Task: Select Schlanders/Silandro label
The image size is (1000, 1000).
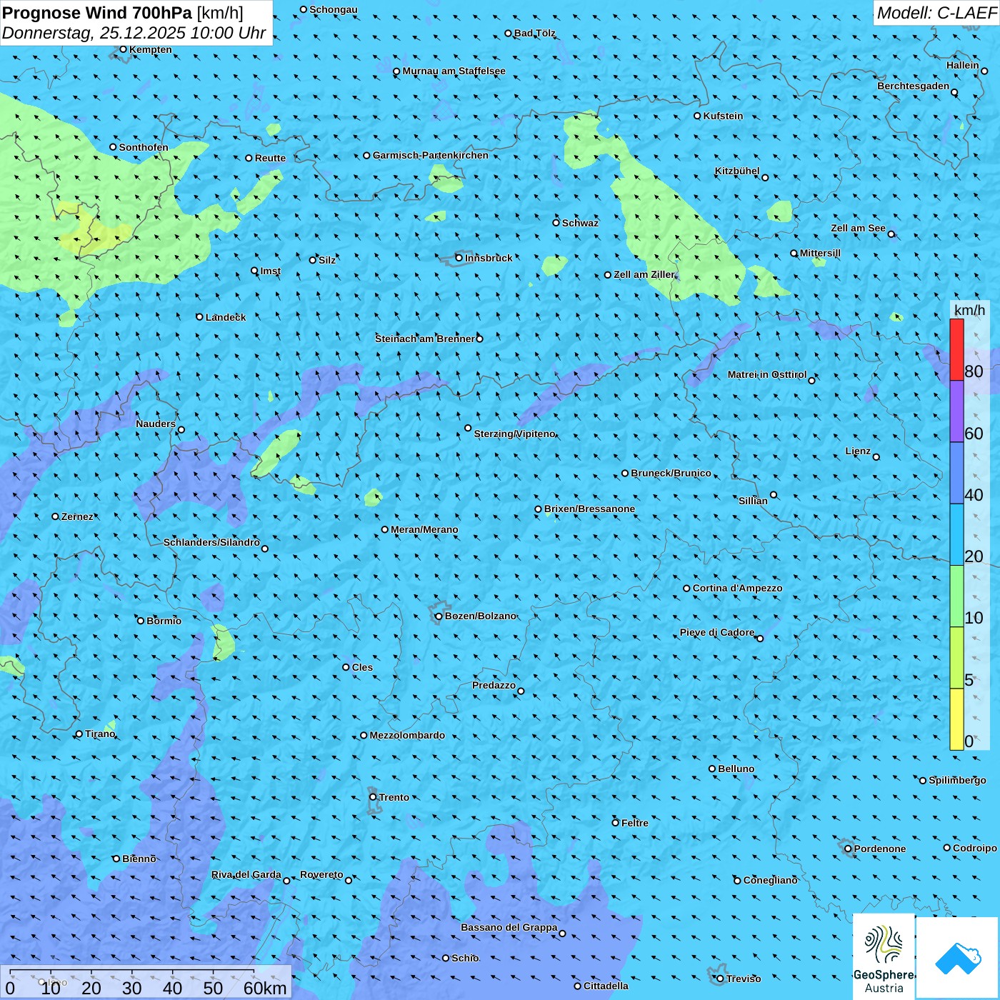Action: [211, 543]
